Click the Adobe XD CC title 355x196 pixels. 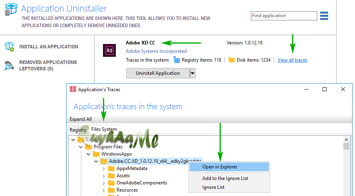[141, 43]
